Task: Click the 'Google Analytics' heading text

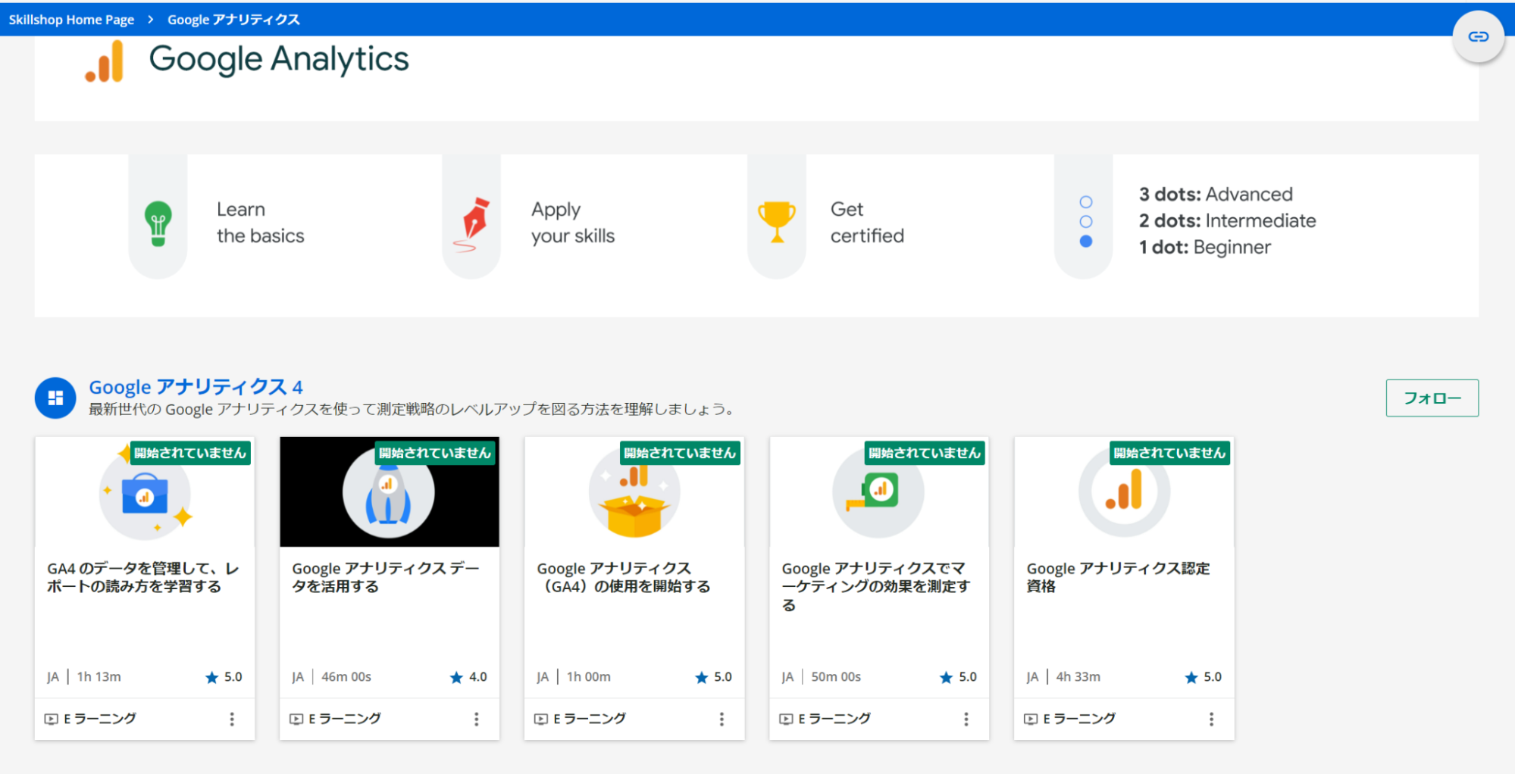Action: pos(279,60)
